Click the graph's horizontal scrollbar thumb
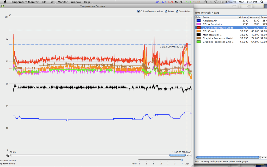267x167 pixels. click(177, 155)
